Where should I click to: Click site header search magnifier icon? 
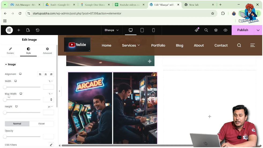pos(239,45)
